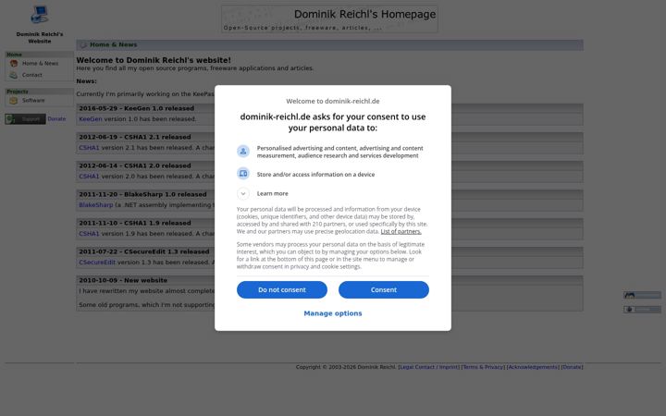The image size is (666, 416).
Task: Open the Terms & Privacy footer link
Action: (x=483, y=367)
